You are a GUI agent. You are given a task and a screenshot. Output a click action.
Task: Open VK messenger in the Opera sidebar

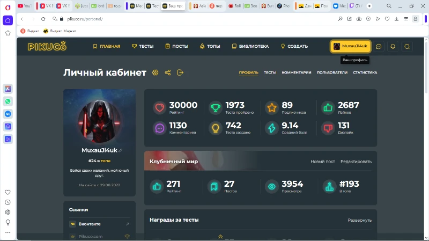(8, 114)
